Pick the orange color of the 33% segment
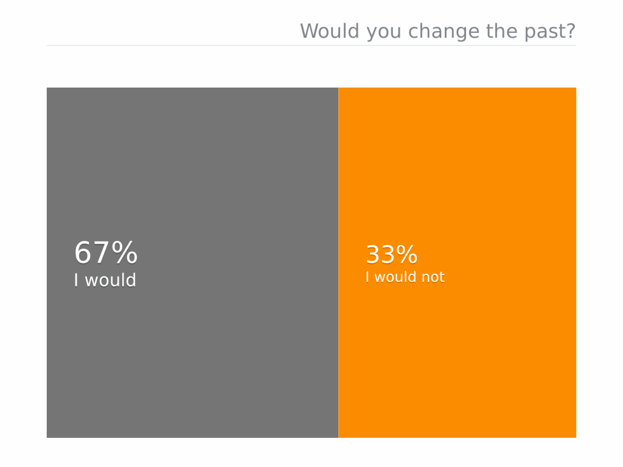The height and width of the screenshot is (467, 623). pos(458,159)
